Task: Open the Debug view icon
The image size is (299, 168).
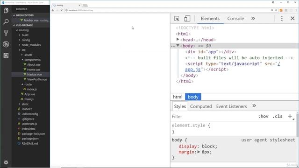Action: click(x=6, y=44)
